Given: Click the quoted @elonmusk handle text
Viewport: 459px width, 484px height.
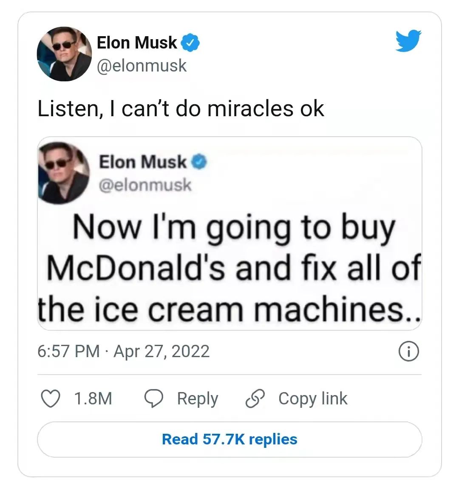Looking at the screenshot, I should [145, 185].
